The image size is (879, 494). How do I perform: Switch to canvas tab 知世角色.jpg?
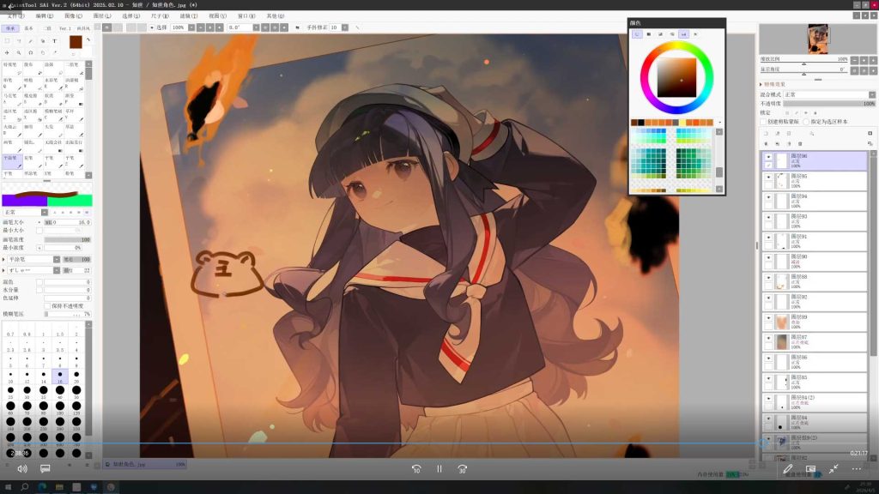coord(145,464)
